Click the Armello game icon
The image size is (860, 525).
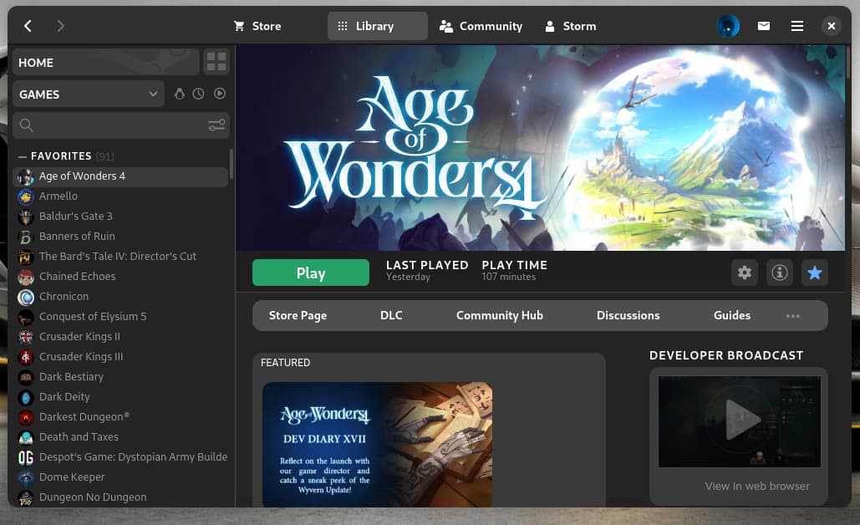click(26, 196)
